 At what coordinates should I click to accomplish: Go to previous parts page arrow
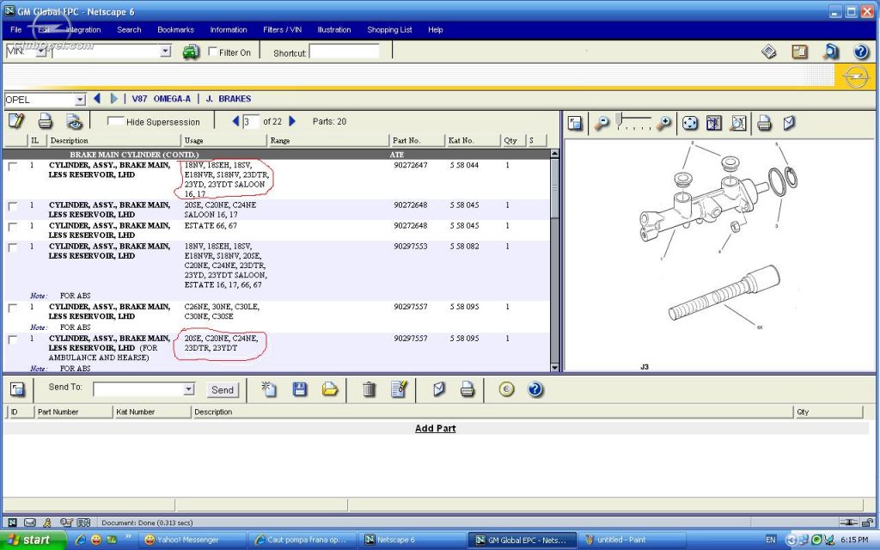(235, 121)
